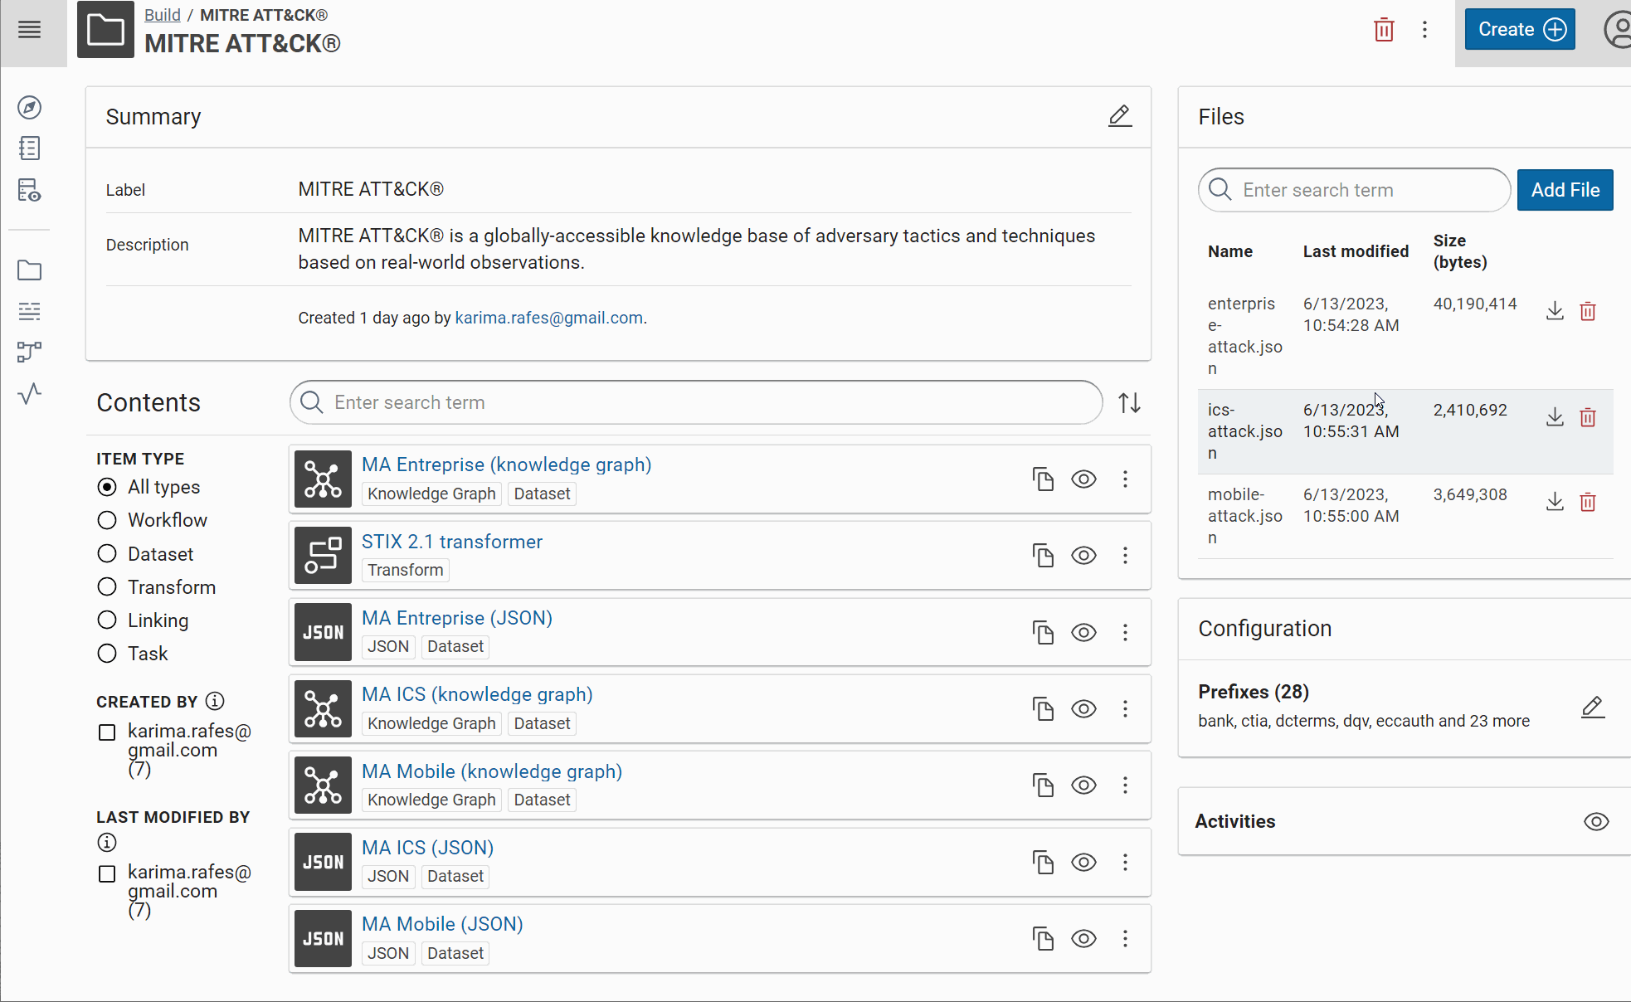Viewport: 1631px width, 1002px height.
Task: Edit the Summary section with pencil icon
Action: pyautogui.click(x=1119, y=116)
